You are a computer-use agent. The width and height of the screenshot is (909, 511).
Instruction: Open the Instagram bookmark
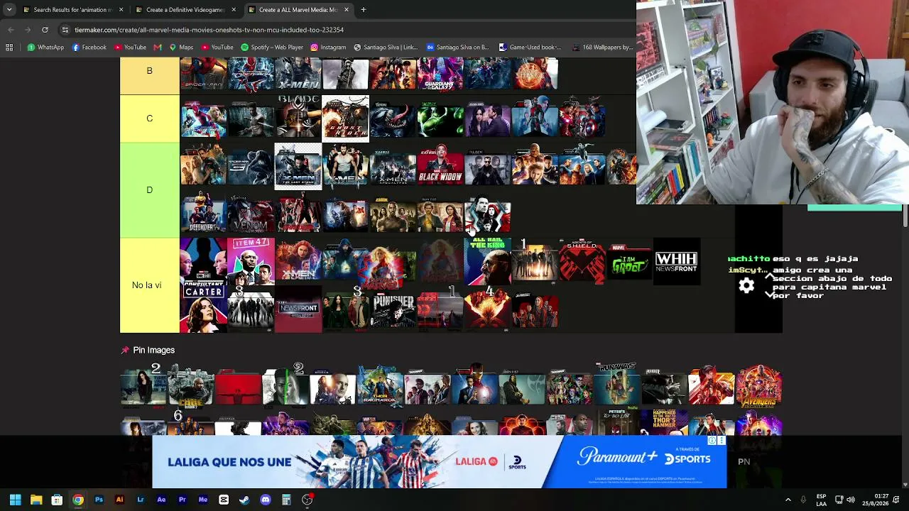(328, 48)
